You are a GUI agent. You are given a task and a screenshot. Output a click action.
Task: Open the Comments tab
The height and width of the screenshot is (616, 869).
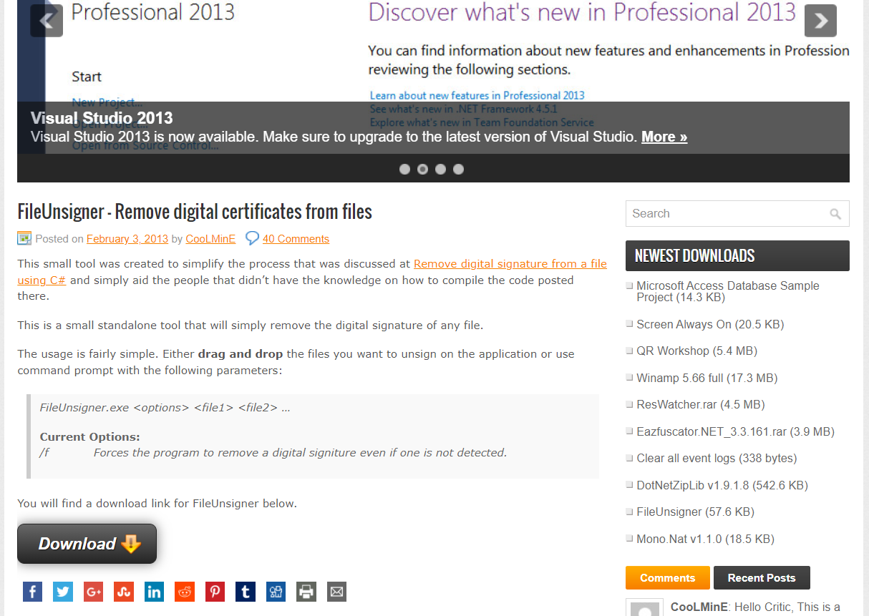pos(667,578)
